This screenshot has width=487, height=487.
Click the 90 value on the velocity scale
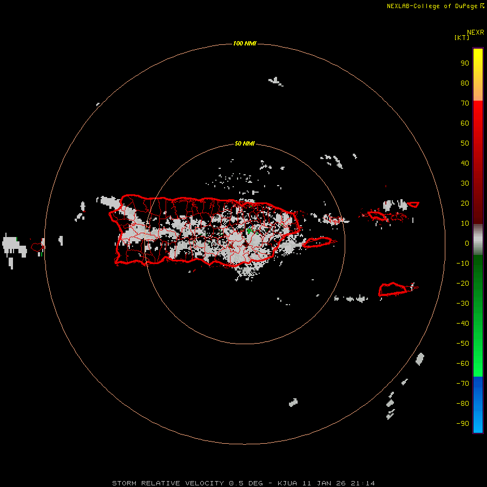point(465,63)
